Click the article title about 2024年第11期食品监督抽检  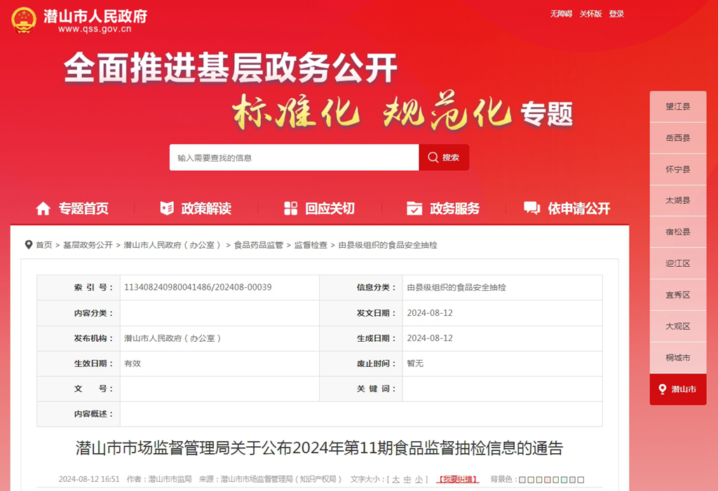coord(319,448)
